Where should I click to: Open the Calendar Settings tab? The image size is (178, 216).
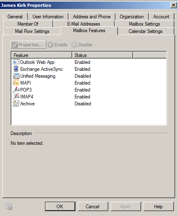pos(146,31)
